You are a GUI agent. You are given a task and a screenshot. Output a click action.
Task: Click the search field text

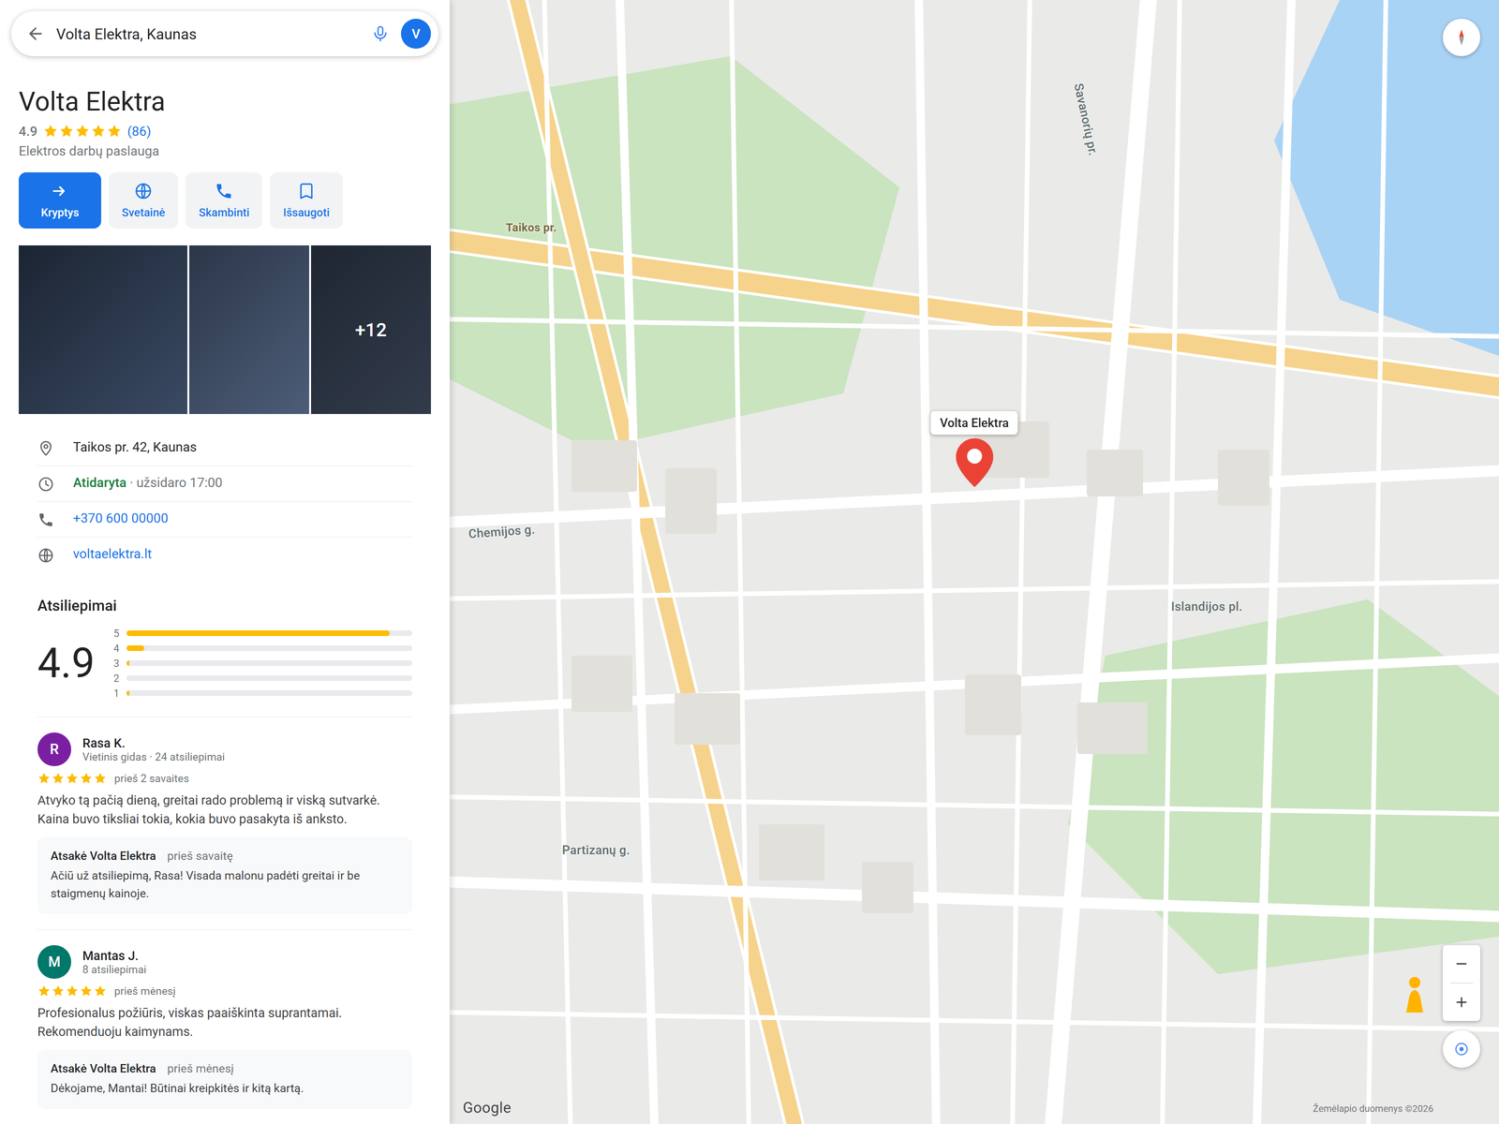[x=126, y=34]
